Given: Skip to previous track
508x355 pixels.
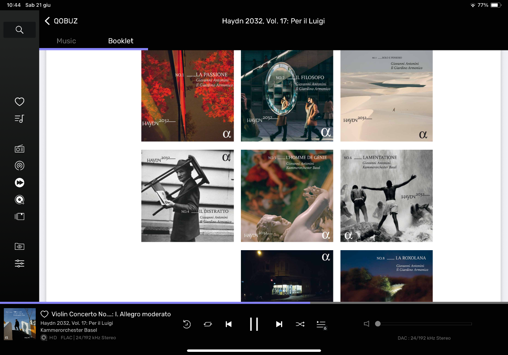Looking at the screenshot, I should pos(229,324).
